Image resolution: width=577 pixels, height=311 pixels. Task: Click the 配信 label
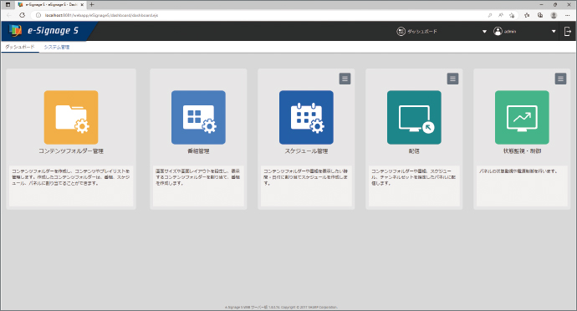click(414, 150)
